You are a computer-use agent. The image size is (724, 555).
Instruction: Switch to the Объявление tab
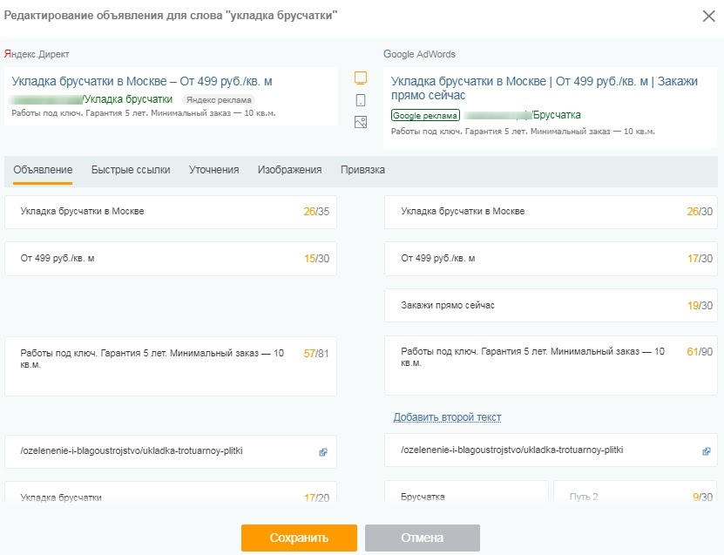[x=43, y=170]
